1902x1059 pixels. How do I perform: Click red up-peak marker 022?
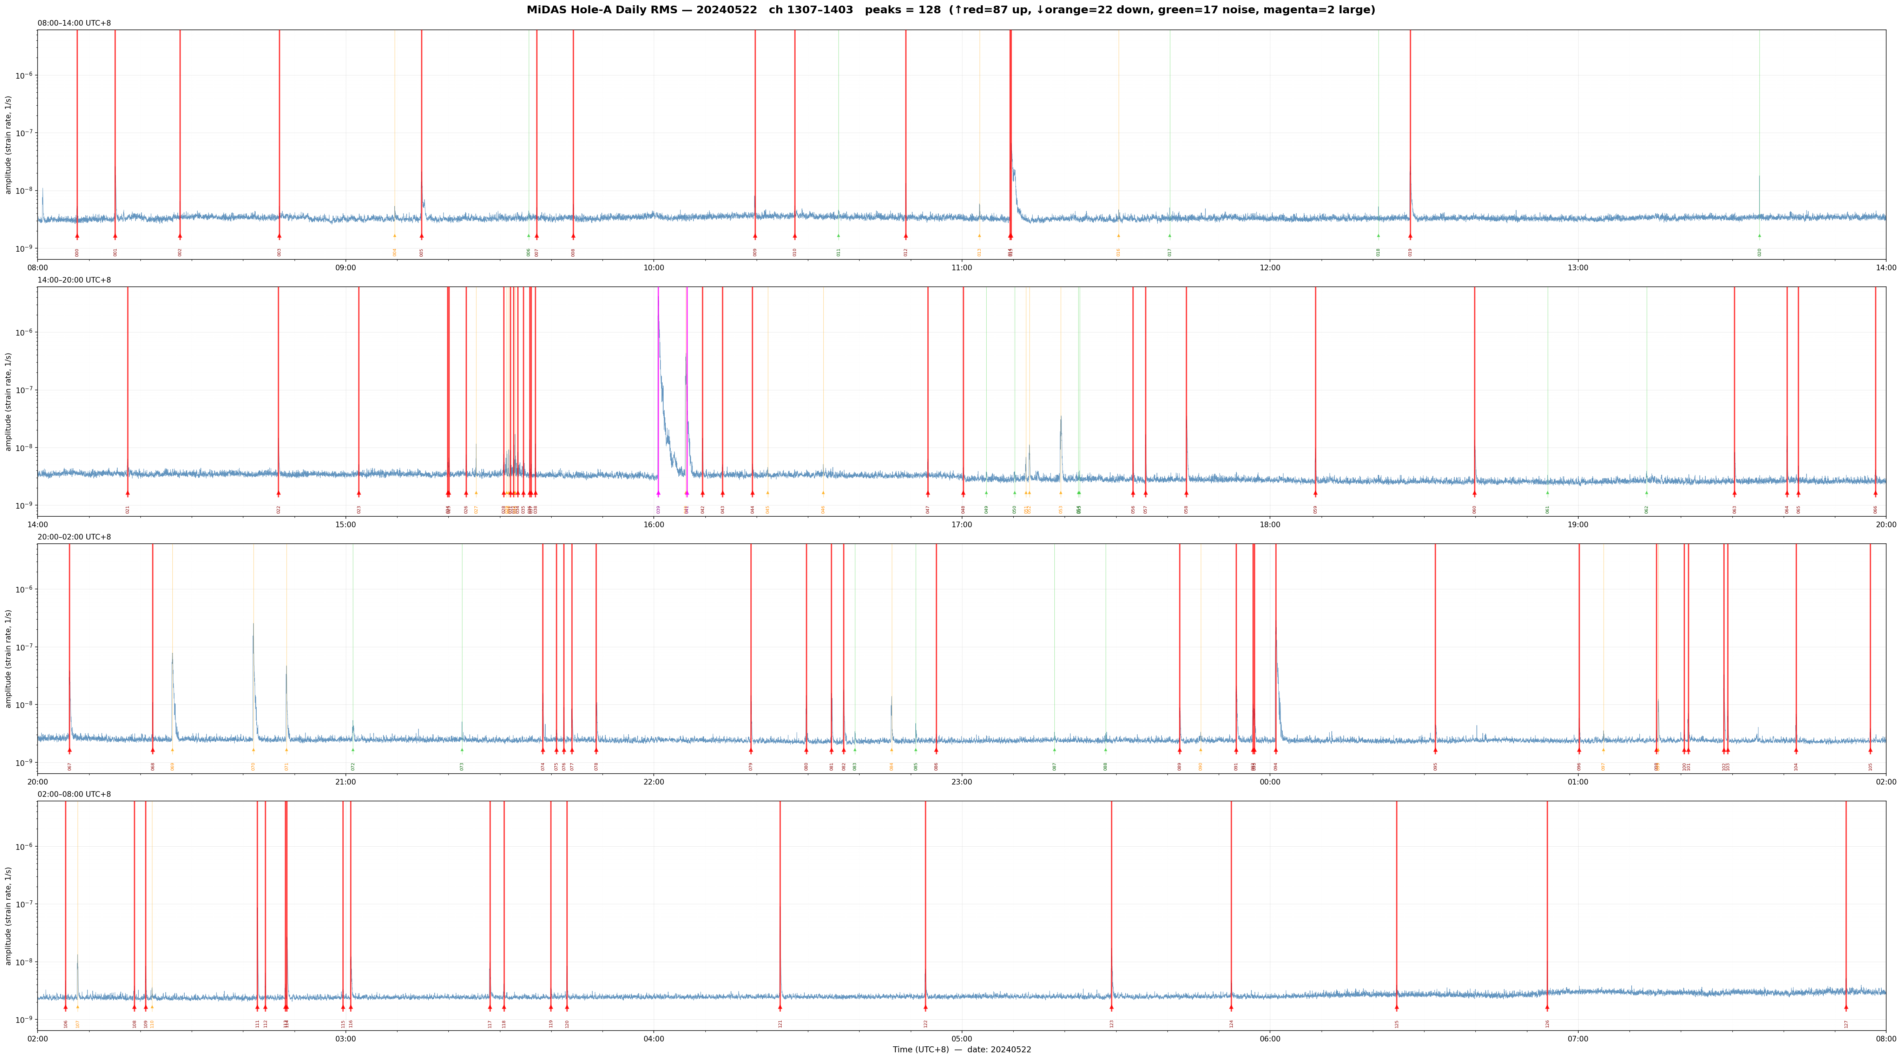(278, 493)
